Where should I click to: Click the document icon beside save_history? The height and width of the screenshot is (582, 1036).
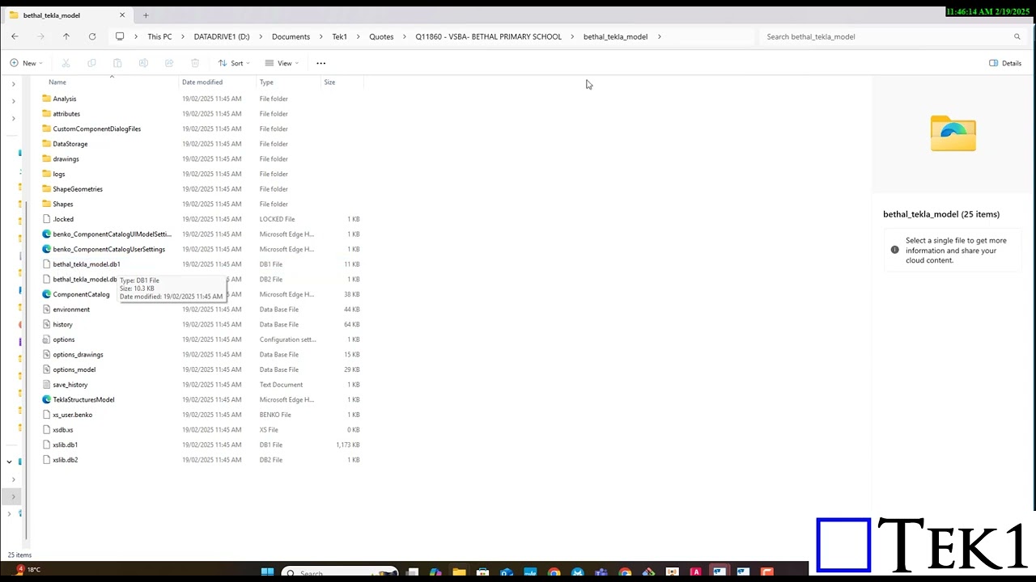pos(46,385)
